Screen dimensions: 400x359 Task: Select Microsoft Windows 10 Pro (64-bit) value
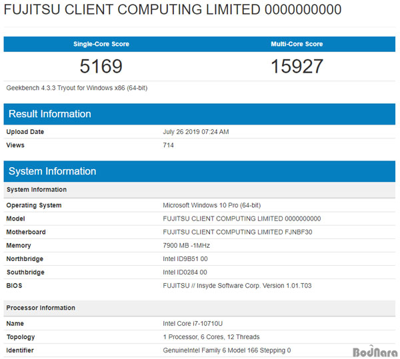point(212,205)
